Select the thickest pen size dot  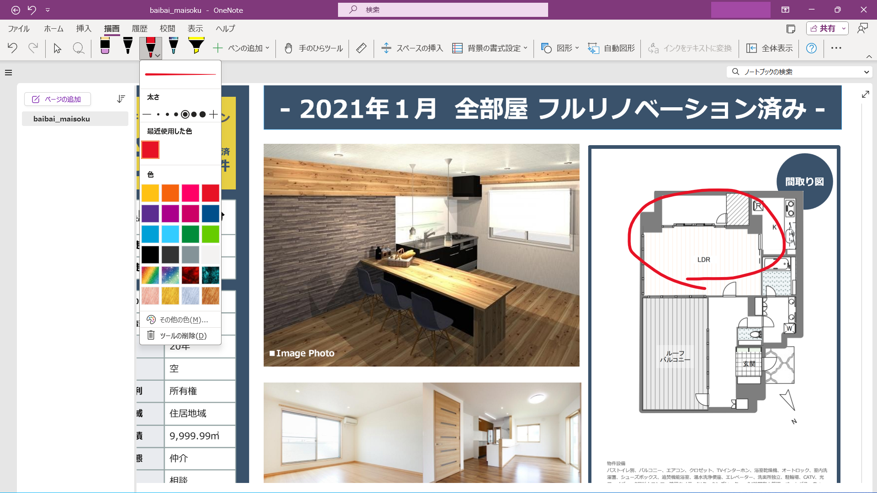click(202, 114)
